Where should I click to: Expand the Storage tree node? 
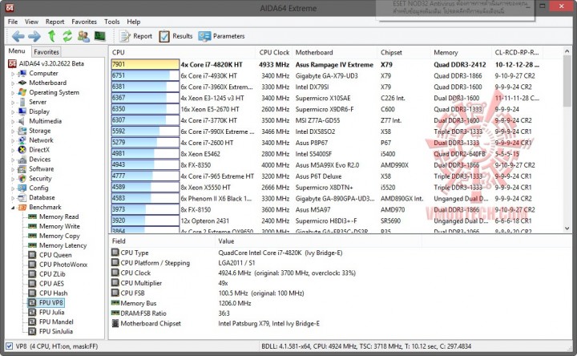click(x=13, y=131)
